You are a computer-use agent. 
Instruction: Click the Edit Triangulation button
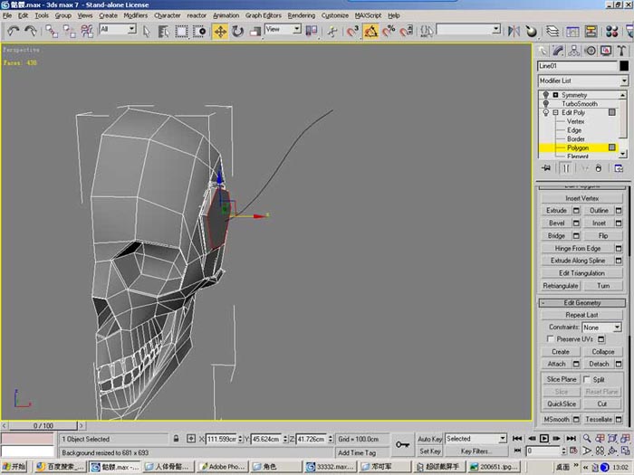point(581,273)
